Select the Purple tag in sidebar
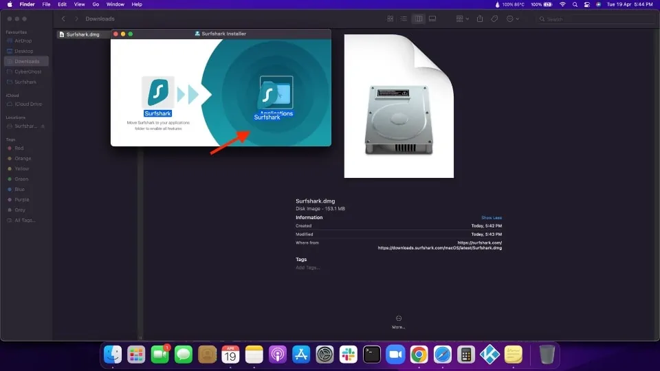The height and width of the screenshot is (371, 660). click(26, 200)
